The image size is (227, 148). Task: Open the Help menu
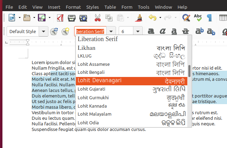tap(182, 7)
